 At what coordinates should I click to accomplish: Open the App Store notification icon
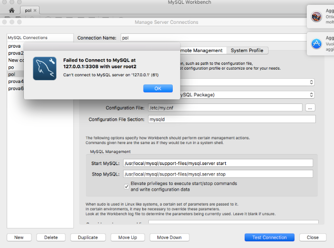coord(316,44)
